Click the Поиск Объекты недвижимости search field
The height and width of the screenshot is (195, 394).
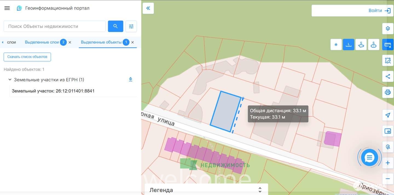tap(55, 26)
